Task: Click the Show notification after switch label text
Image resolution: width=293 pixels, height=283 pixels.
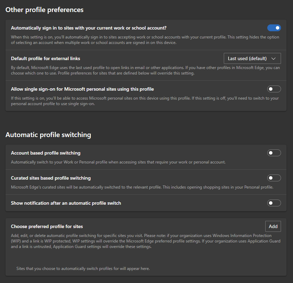Action: click(66, 203)
